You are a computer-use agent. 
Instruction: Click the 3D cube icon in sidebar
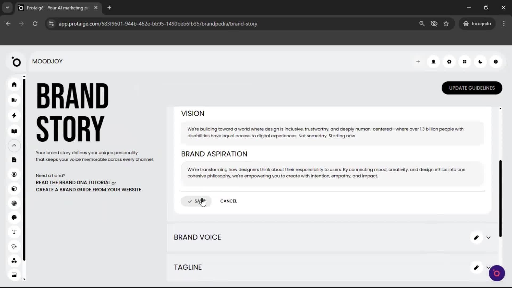click(x=14, y=189)
